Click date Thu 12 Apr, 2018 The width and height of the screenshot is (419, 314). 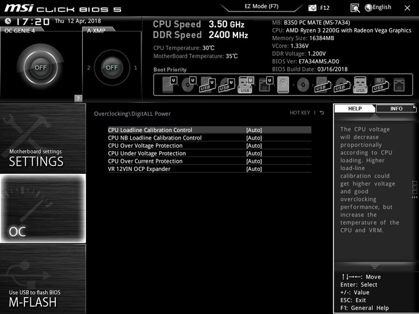[x=78, y=21]
